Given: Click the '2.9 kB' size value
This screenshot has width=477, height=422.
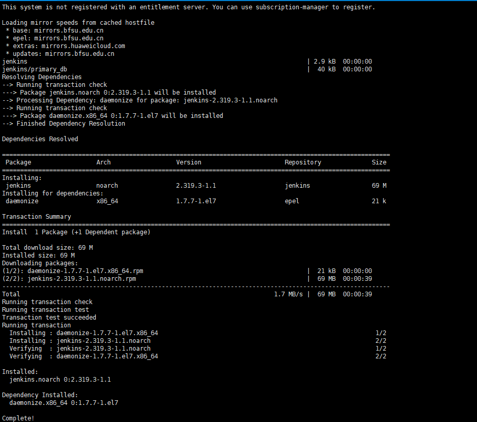Looking at the screenshot, I should pos(325,62).
